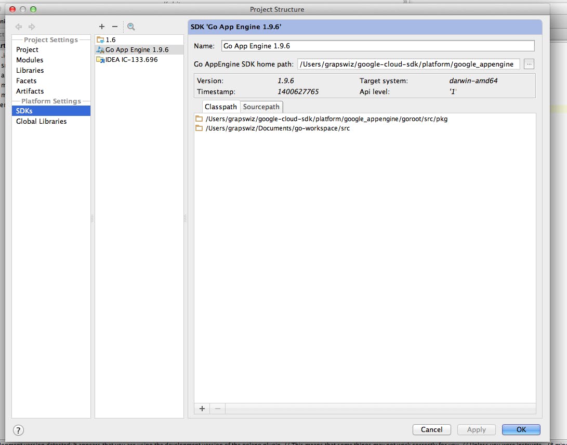Click the Go App Engine 1.9.6 gopher icon
567x445 pixels.
tap(100, 49)
